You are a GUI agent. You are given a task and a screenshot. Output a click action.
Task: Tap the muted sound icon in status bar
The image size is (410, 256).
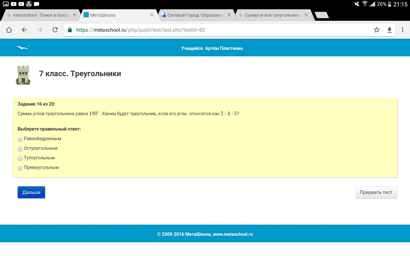pyautogui.click(x=357, y=4)
